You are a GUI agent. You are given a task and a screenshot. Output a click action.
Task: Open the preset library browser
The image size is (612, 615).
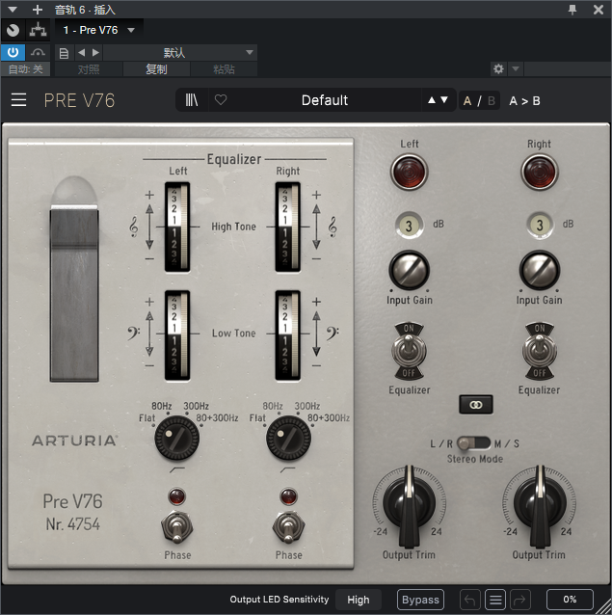[x=192, y=100]
